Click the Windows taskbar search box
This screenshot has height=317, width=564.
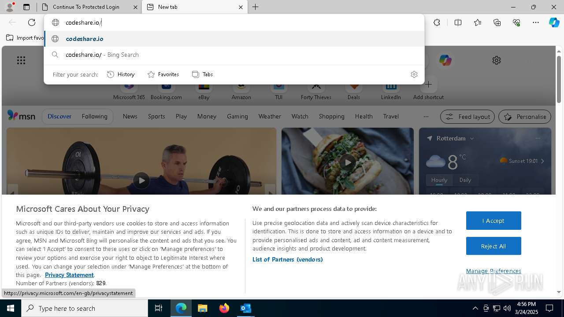pyautogui.click(x=85, y=308)
